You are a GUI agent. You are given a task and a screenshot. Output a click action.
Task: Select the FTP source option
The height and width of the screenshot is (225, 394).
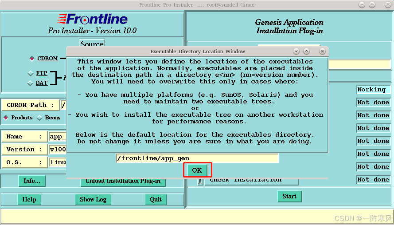pos(31,74)
